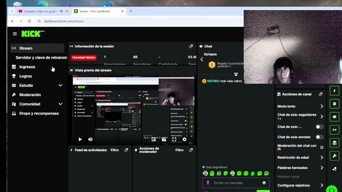Click the chat username NSTMO

point(213,81)
